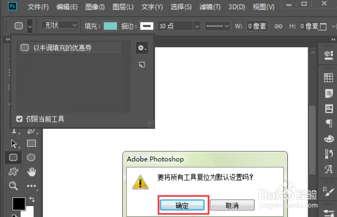Open the 3D(D) menu
337x217 pixels.
click(236, 7)
